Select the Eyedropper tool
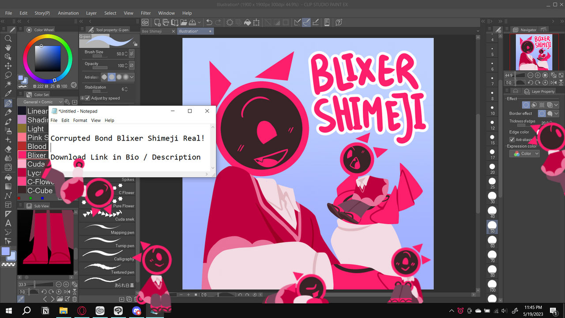This screenshot has width=565, height=318. click(8, 94)
